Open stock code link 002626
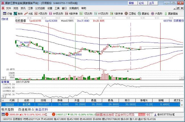Viewport: 185px width, 122px height. click(x=10, y=104)
